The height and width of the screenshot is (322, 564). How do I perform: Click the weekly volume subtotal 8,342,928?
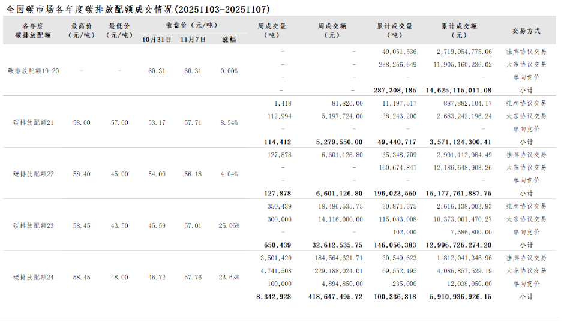tap(274, 297)
